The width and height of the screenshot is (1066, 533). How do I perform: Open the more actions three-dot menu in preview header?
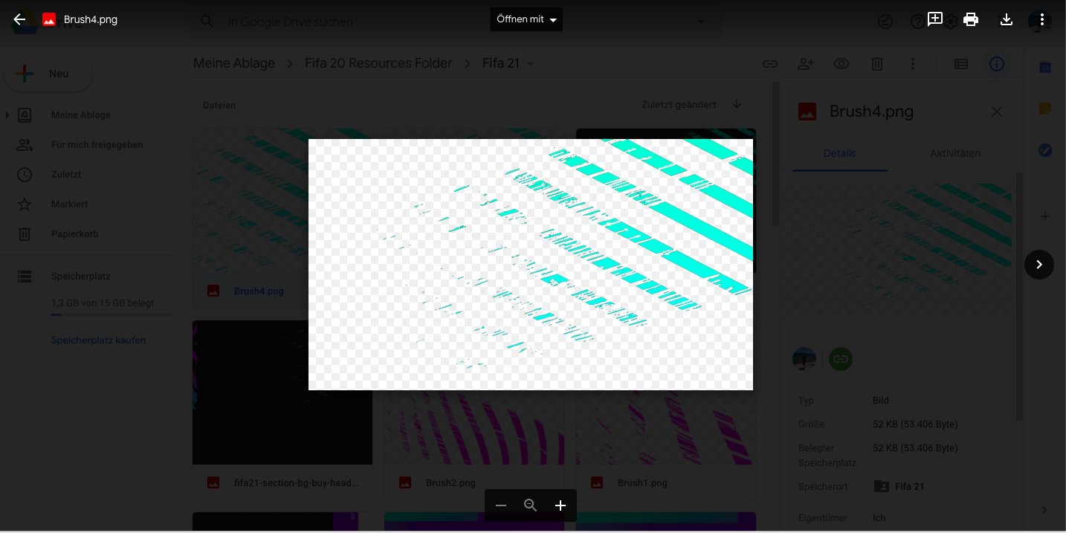coord(1042,19)
